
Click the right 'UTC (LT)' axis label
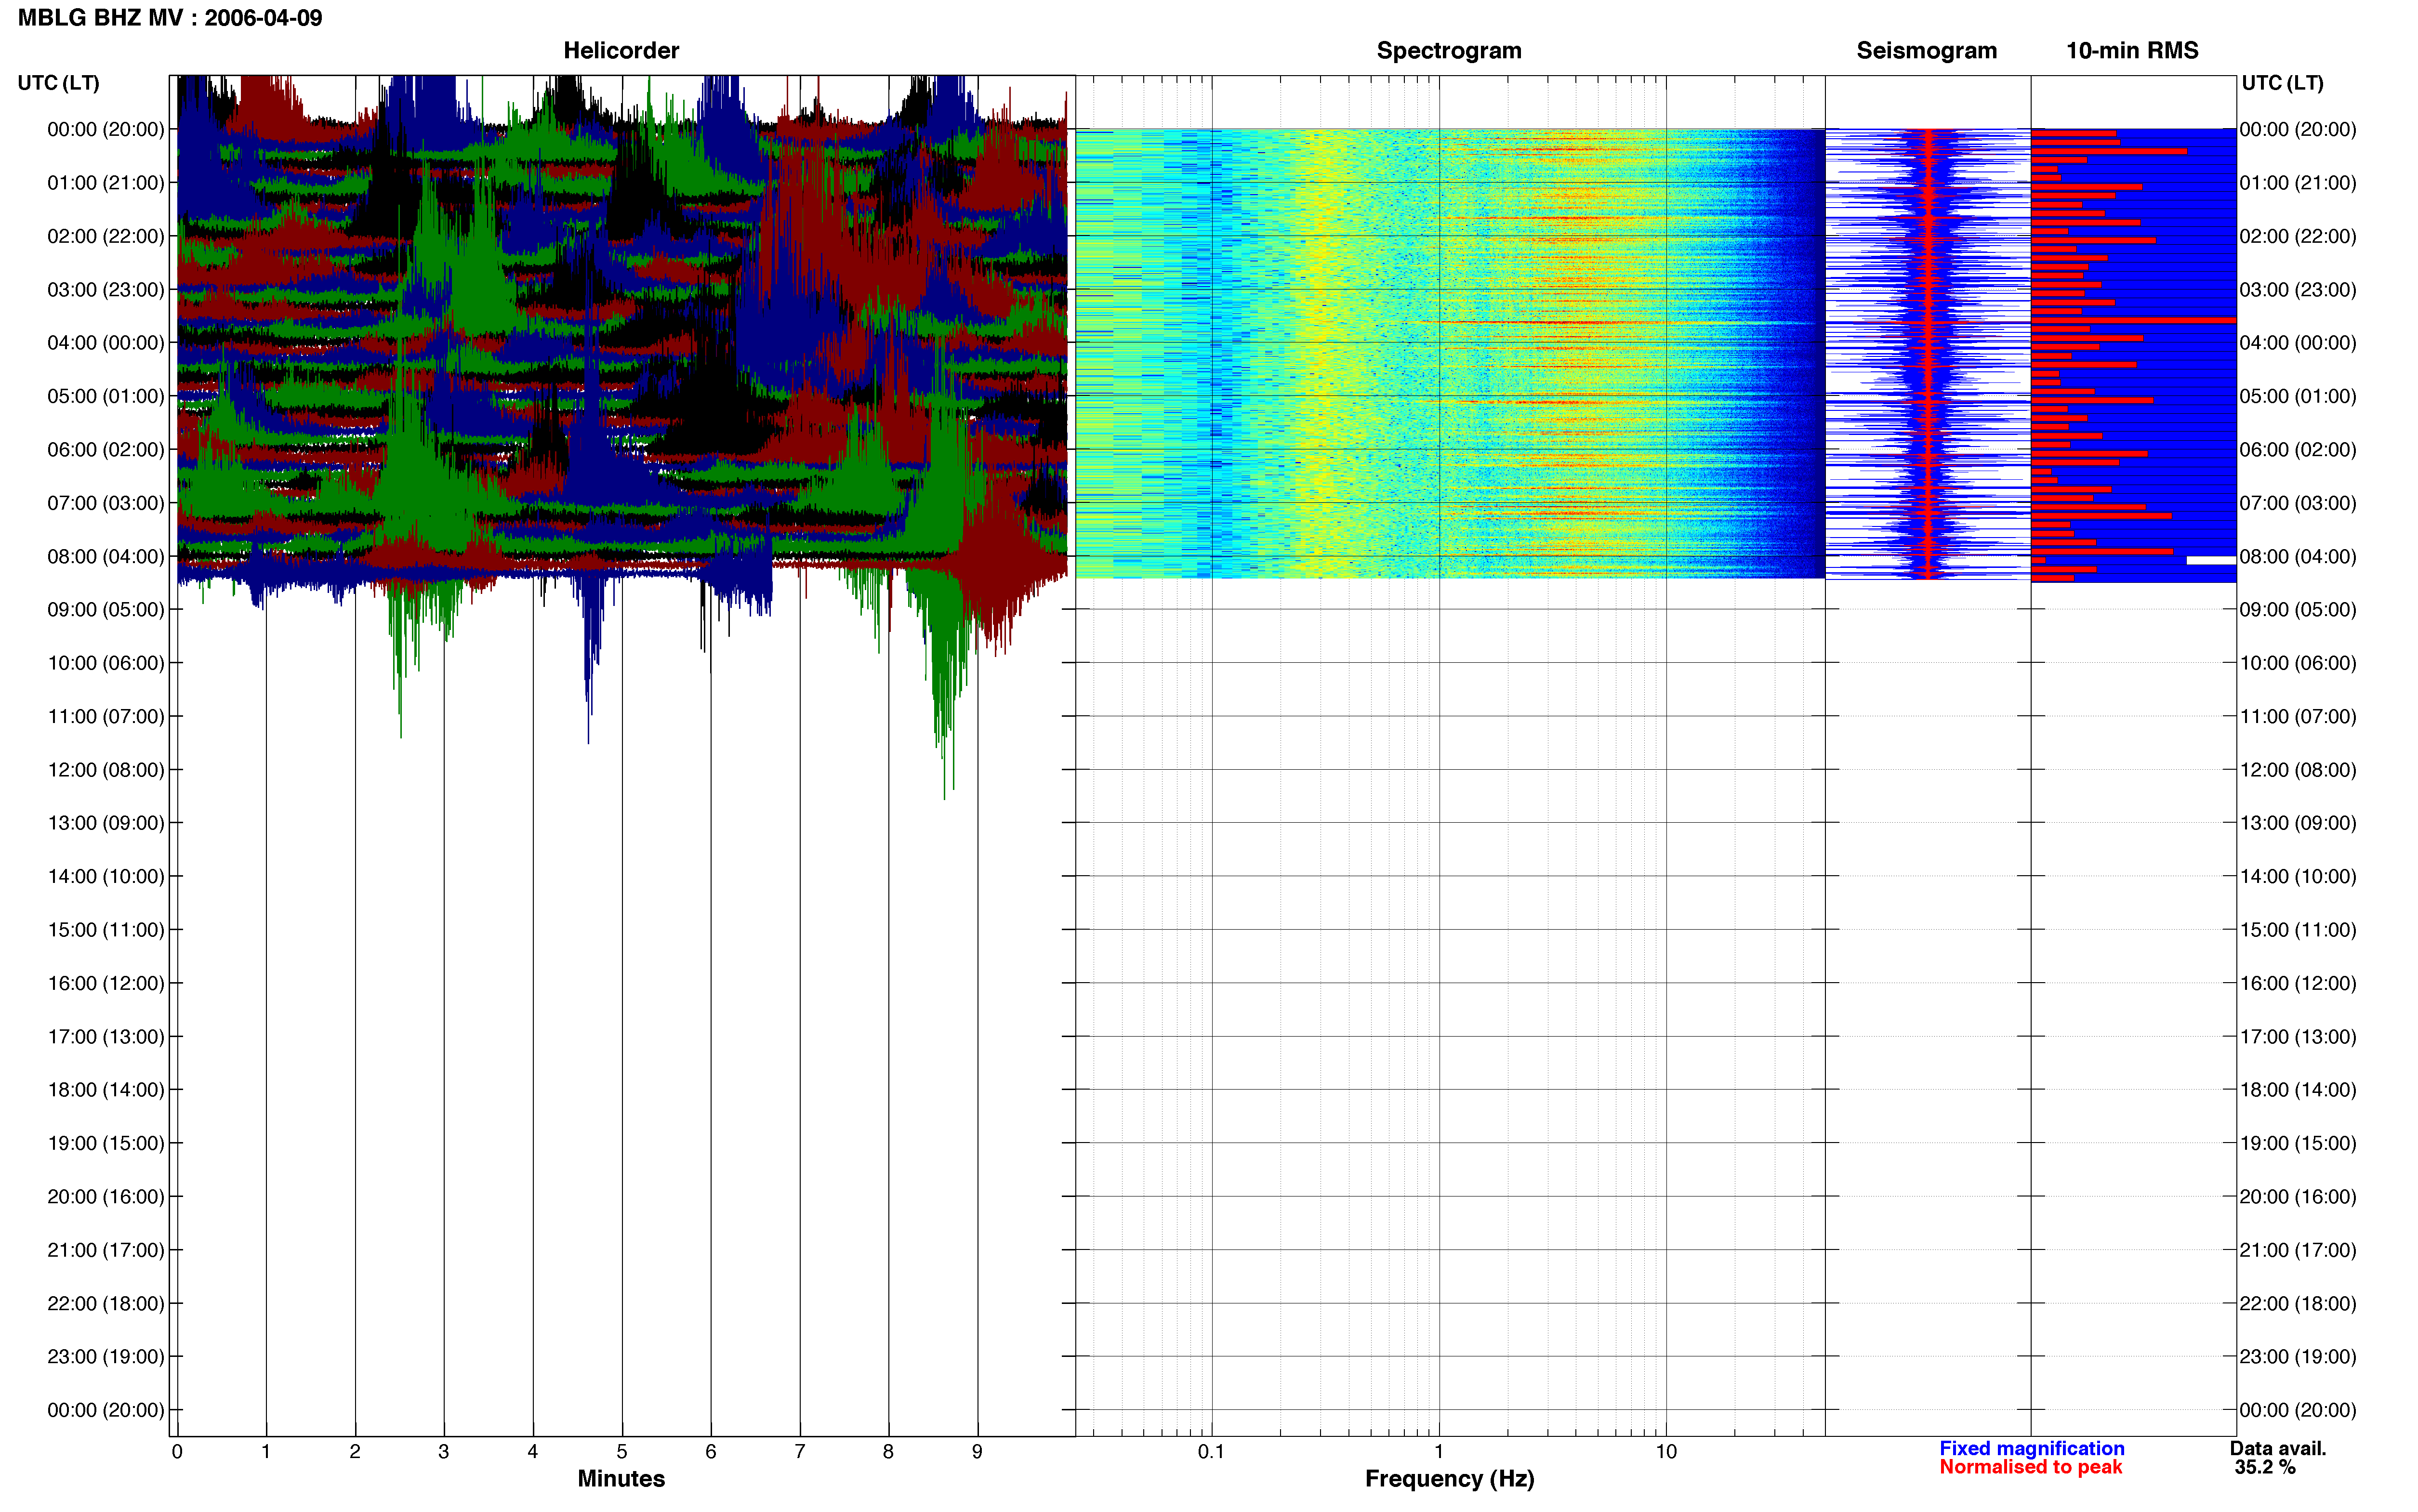[2282, 83]
